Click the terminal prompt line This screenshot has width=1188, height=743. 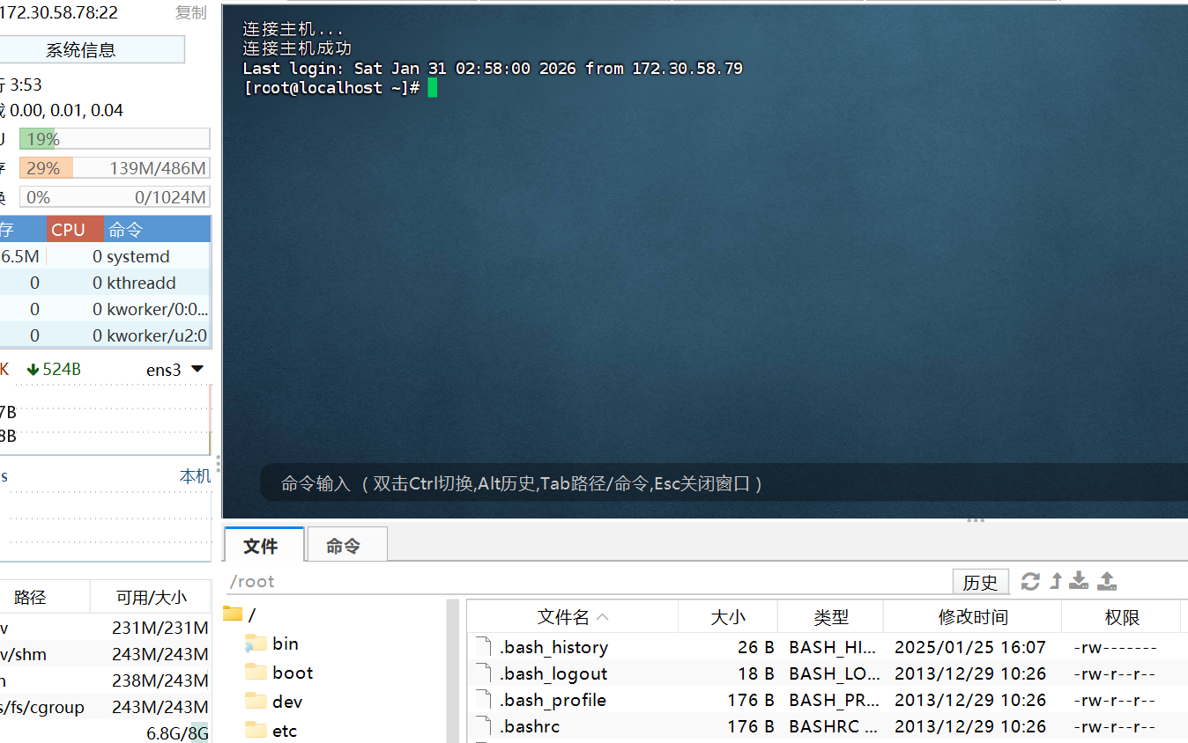click(340, 87)
